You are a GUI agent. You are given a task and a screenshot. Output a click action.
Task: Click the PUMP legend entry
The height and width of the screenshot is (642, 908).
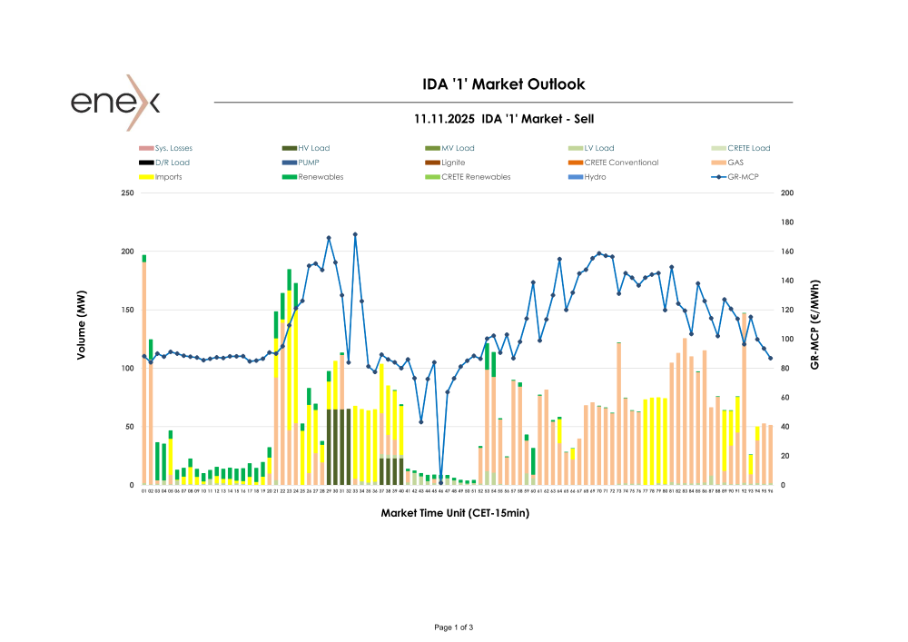tap(309, 163)
